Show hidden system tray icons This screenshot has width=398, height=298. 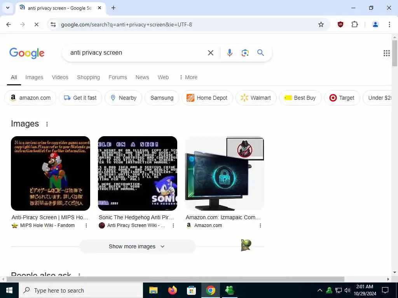[320, 290]
